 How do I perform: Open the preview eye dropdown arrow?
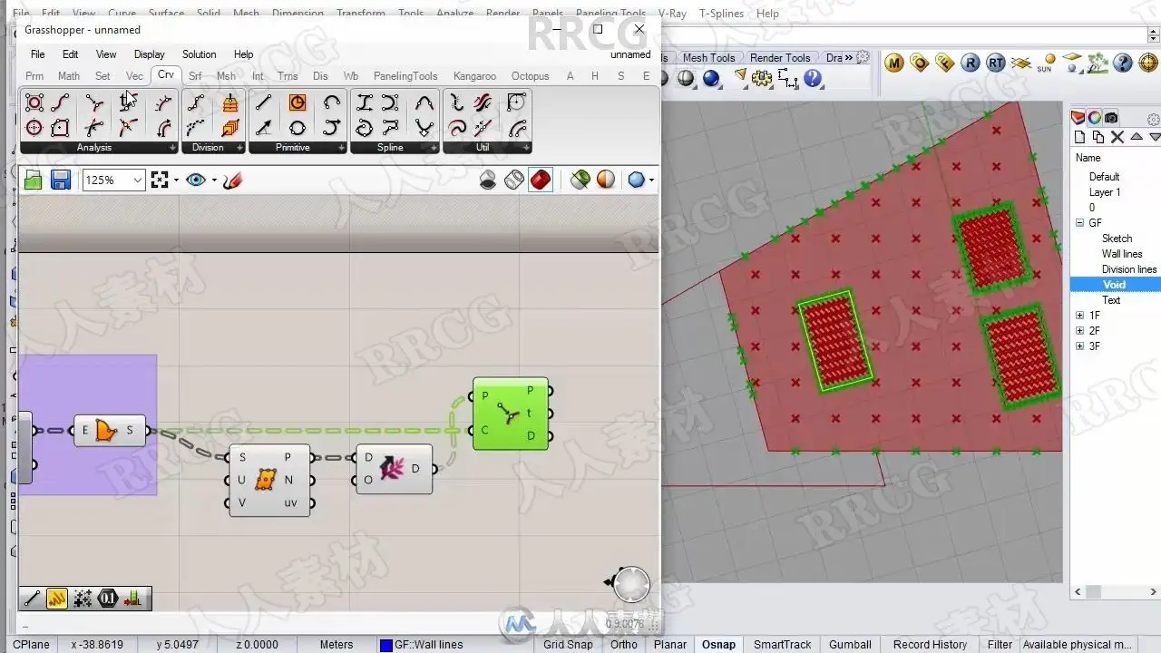(x=214, y=180)
